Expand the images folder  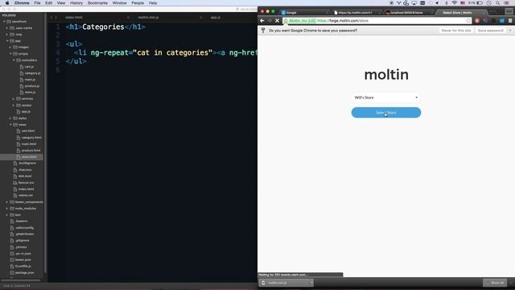pos(10,48)
